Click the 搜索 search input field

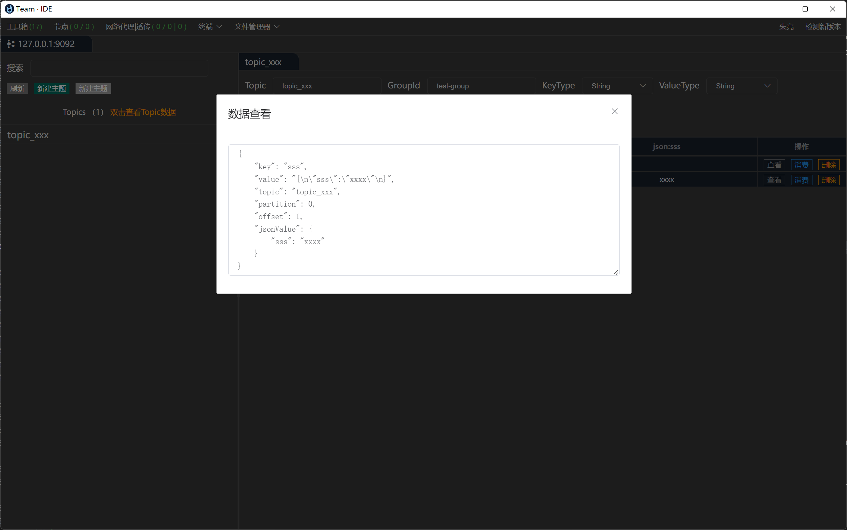tap(119, 68)
